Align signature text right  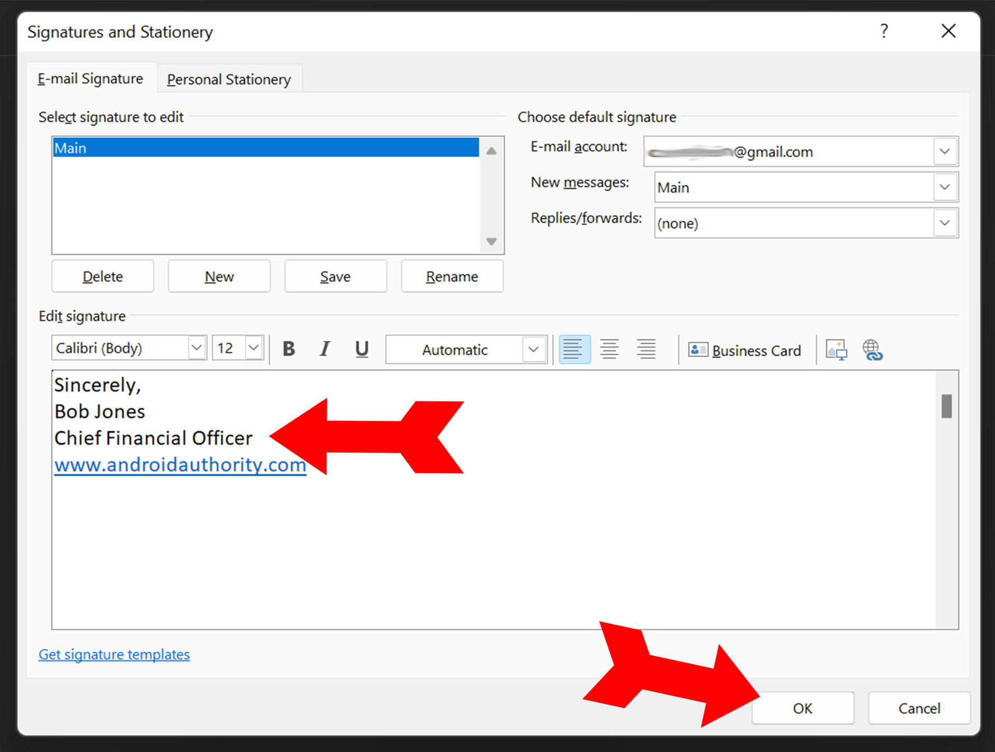[x=646, y=350]
